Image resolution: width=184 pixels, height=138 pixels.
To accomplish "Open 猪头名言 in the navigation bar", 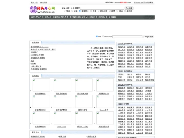I will coord(65,17).
